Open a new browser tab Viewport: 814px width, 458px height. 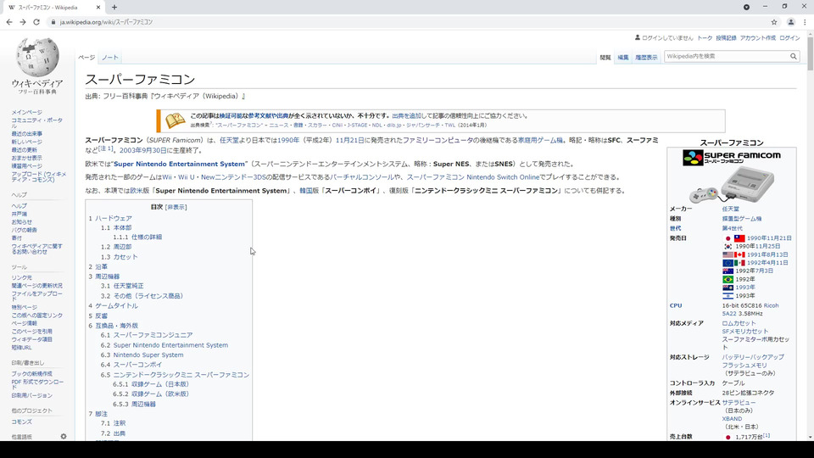(114, 8)
